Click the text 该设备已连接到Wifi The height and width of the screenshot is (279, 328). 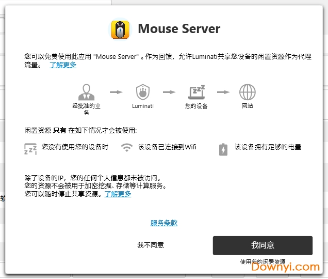pos(167,147)
